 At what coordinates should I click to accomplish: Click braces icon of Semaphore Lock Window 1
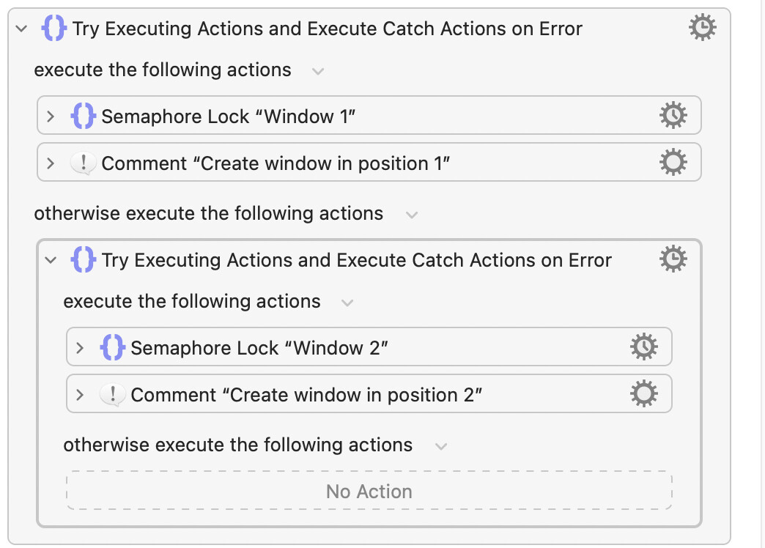(x=83, y=116)
